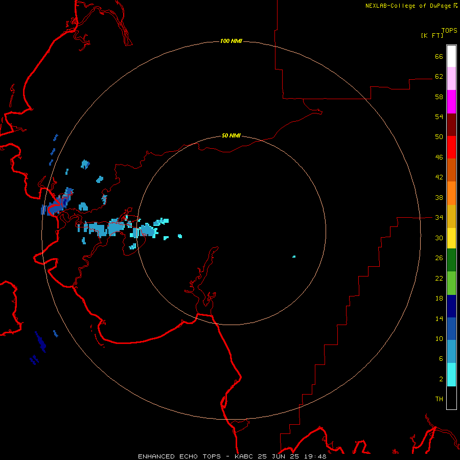Click the legend value "26"
460x460 pixels.
tap(439, 258)
